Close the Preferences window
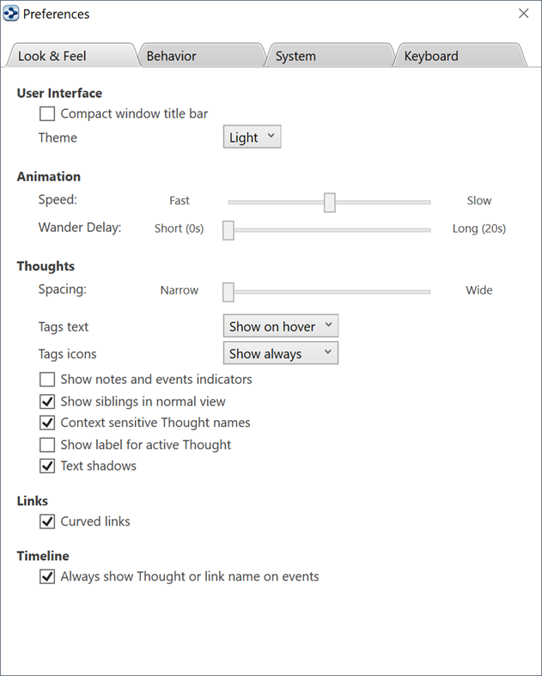Screen dimensions: 542x676 [523, 14]
